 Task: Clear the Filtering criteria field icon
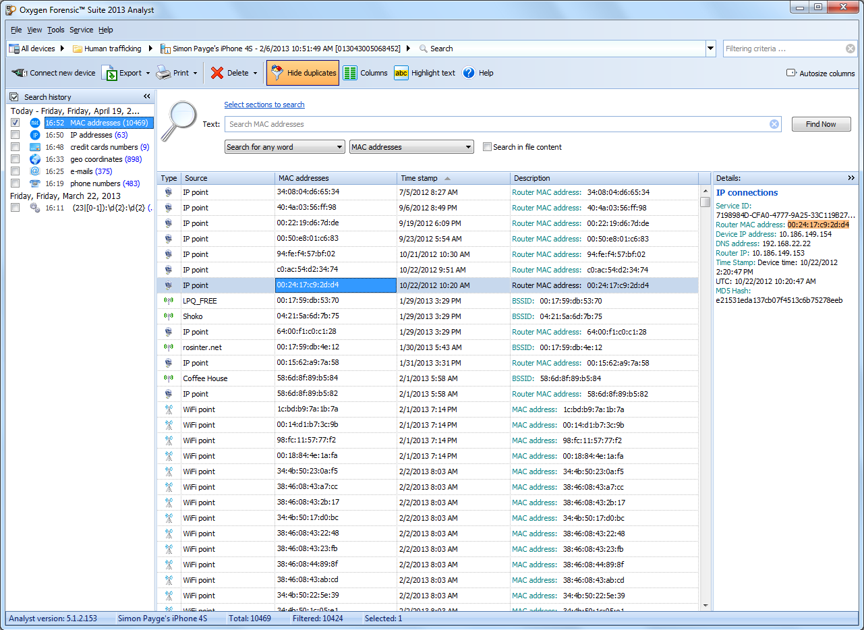click(x=851, y=49)
